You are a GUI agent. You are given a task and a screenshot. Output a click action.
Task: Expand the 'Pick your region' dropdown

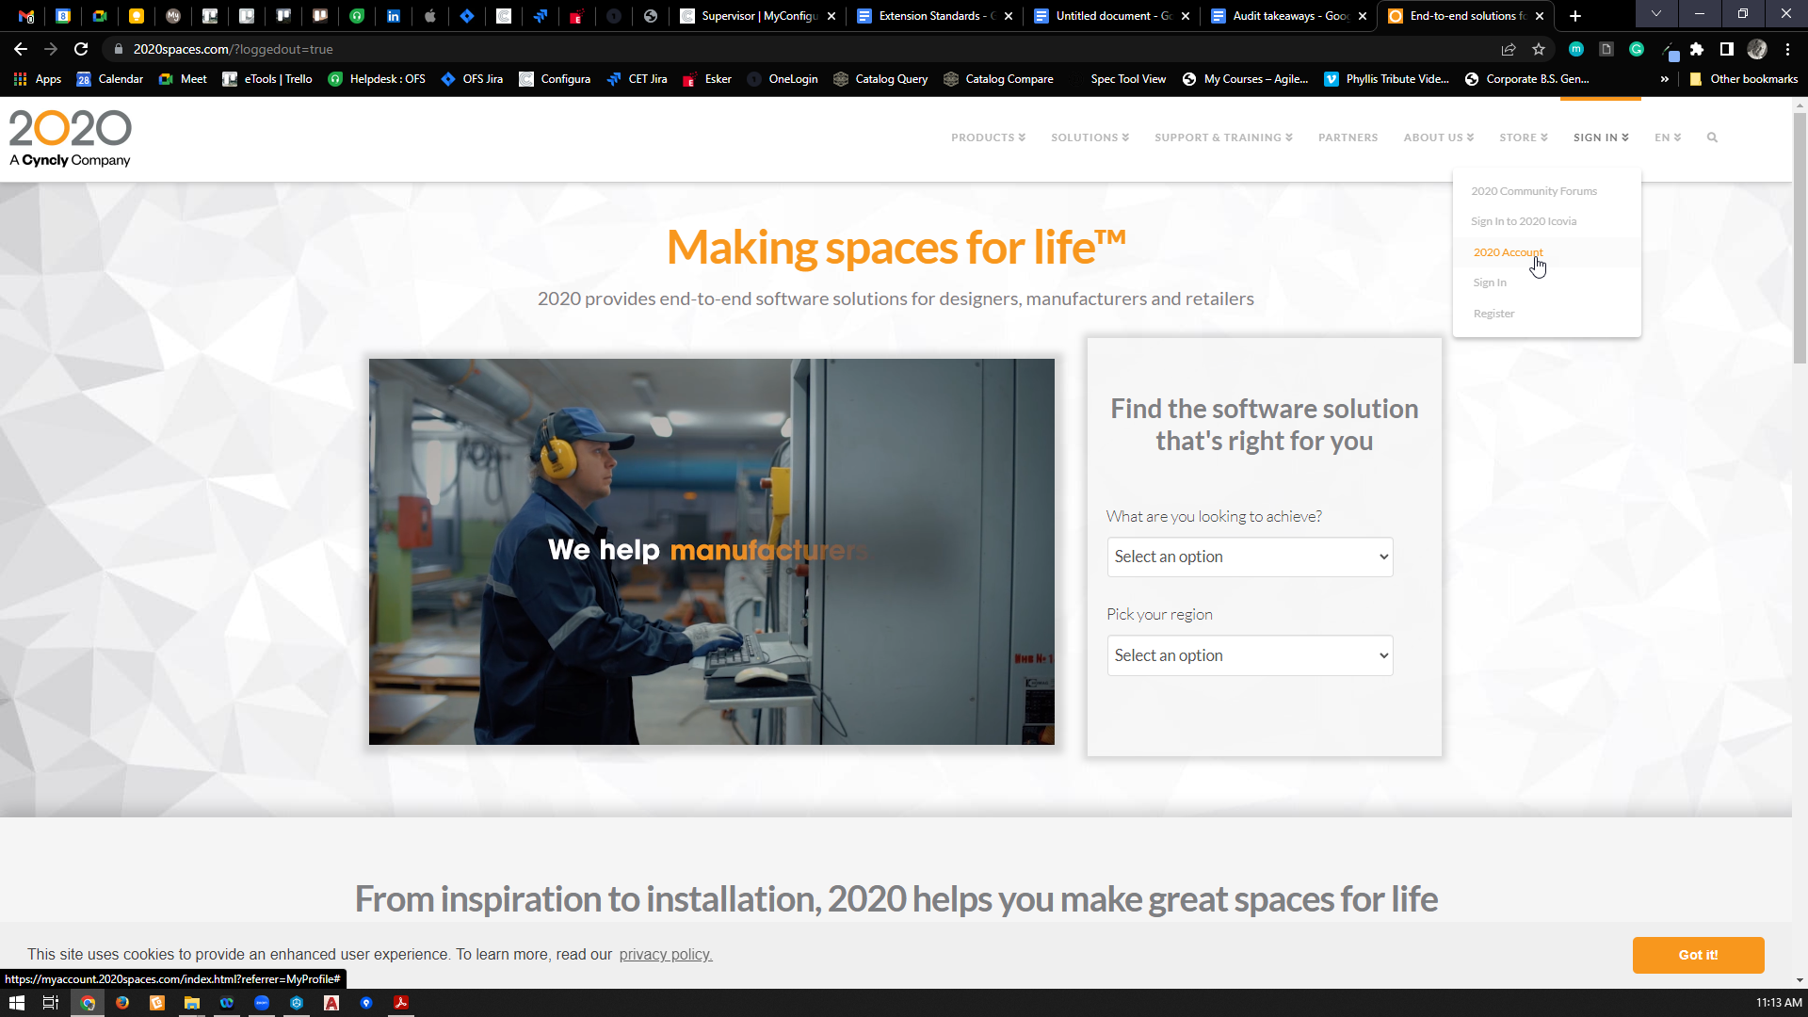(1250, 655)
